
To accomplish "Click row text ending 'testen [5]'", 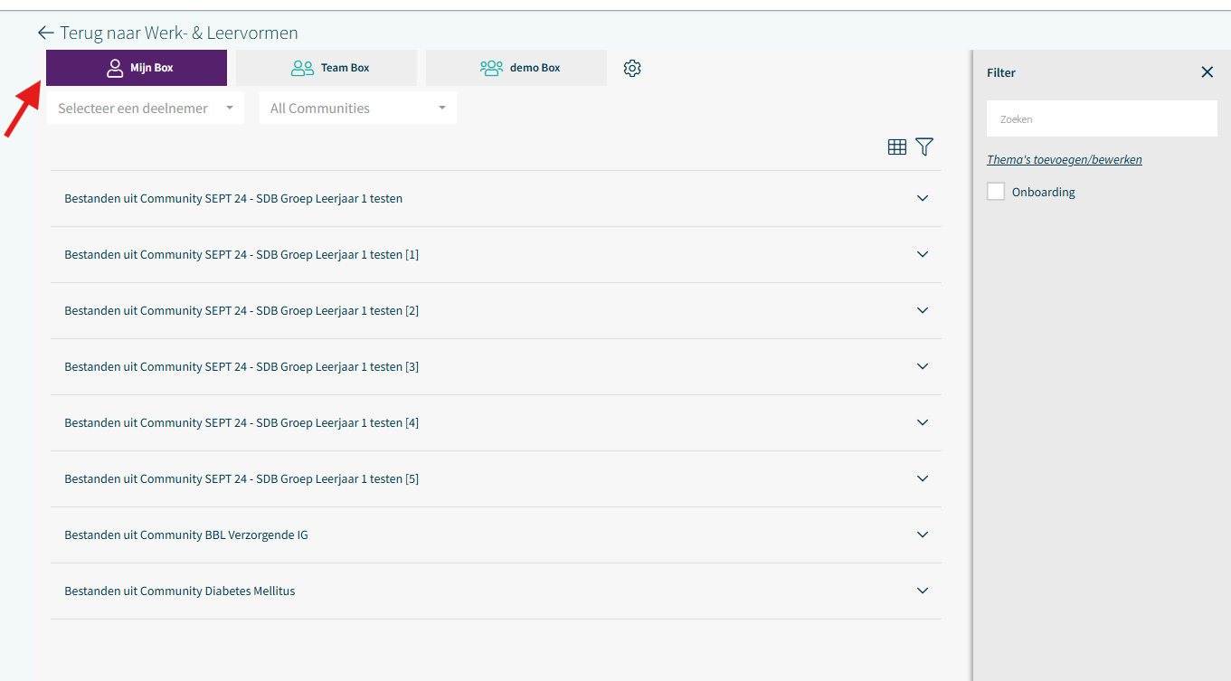I will 241,478.
